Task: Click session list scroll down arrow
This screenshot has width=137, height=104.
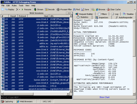Action: click(71, 91)
